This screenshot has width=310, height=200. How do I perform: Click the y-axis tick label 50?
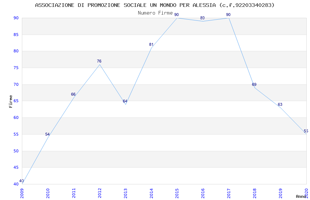point(16,151)
